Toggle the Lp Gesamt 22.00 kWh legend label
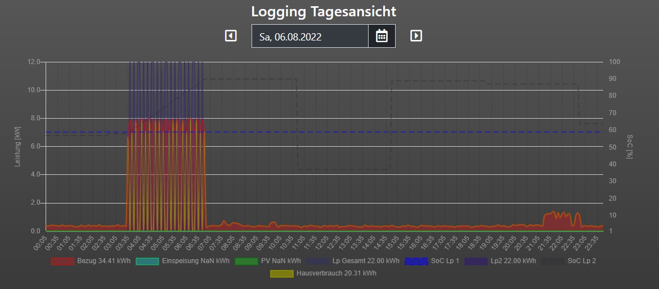Image resolution: width=659 pixels, height=289 pixels. tap(366, 261)
